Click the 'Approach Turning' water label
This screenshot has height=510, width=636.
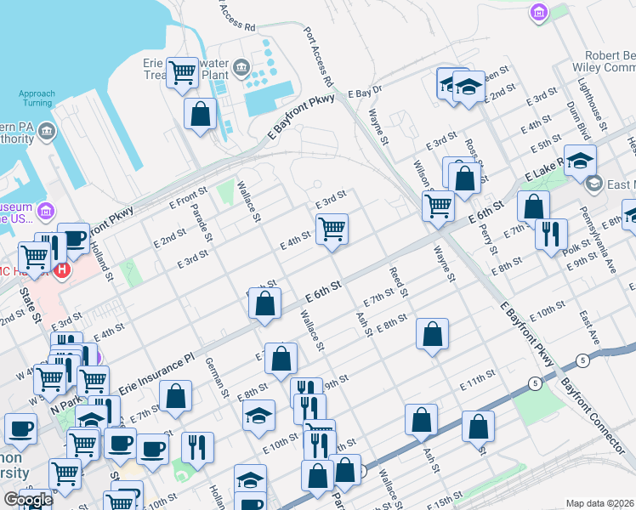pyautogui.click(x=37, y=98)
